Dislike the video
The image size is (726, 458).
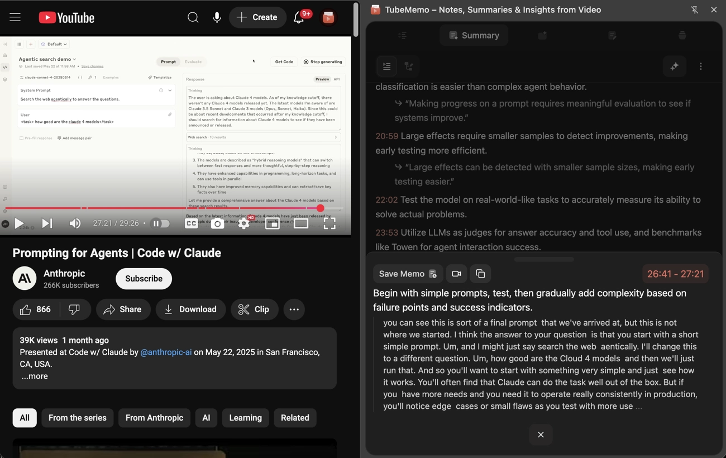pyautogui.click(x=74, y=309)
